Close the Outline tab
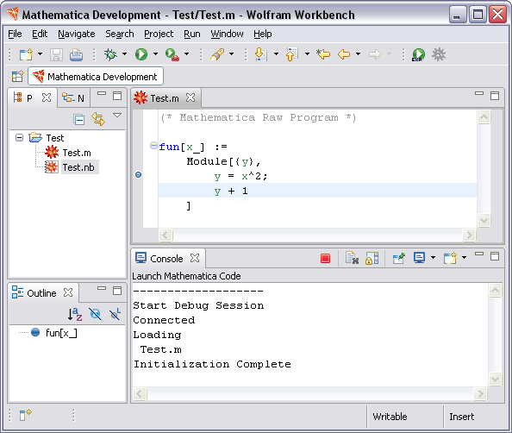The height and width of the screenshot is (433, 512). pos(68,292)
